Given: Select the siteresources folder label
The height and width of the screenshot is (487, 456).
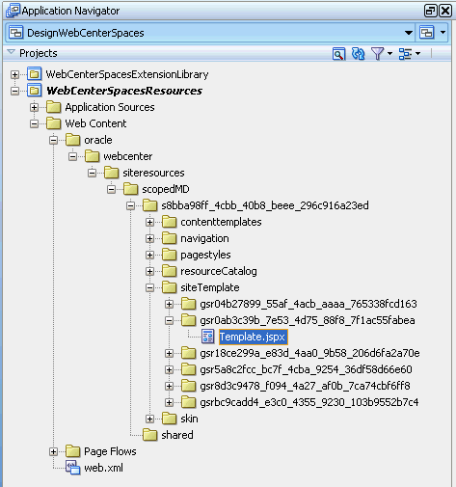Looking at the screenshot, I should click(153, 173).
